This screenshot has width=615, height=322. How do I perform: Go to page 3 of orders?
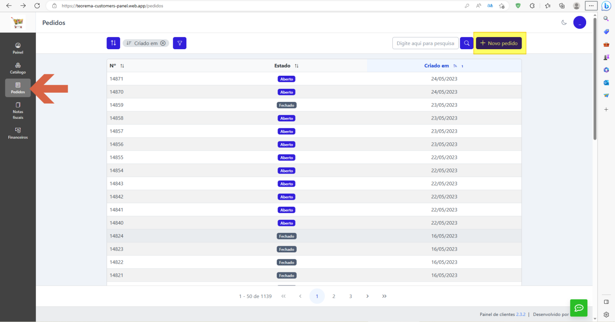click(x=350, y=296)
